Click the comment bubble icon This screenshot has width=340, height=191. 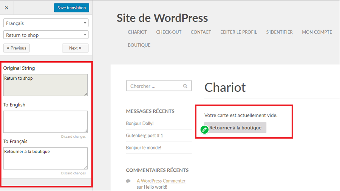pos(128,181)
